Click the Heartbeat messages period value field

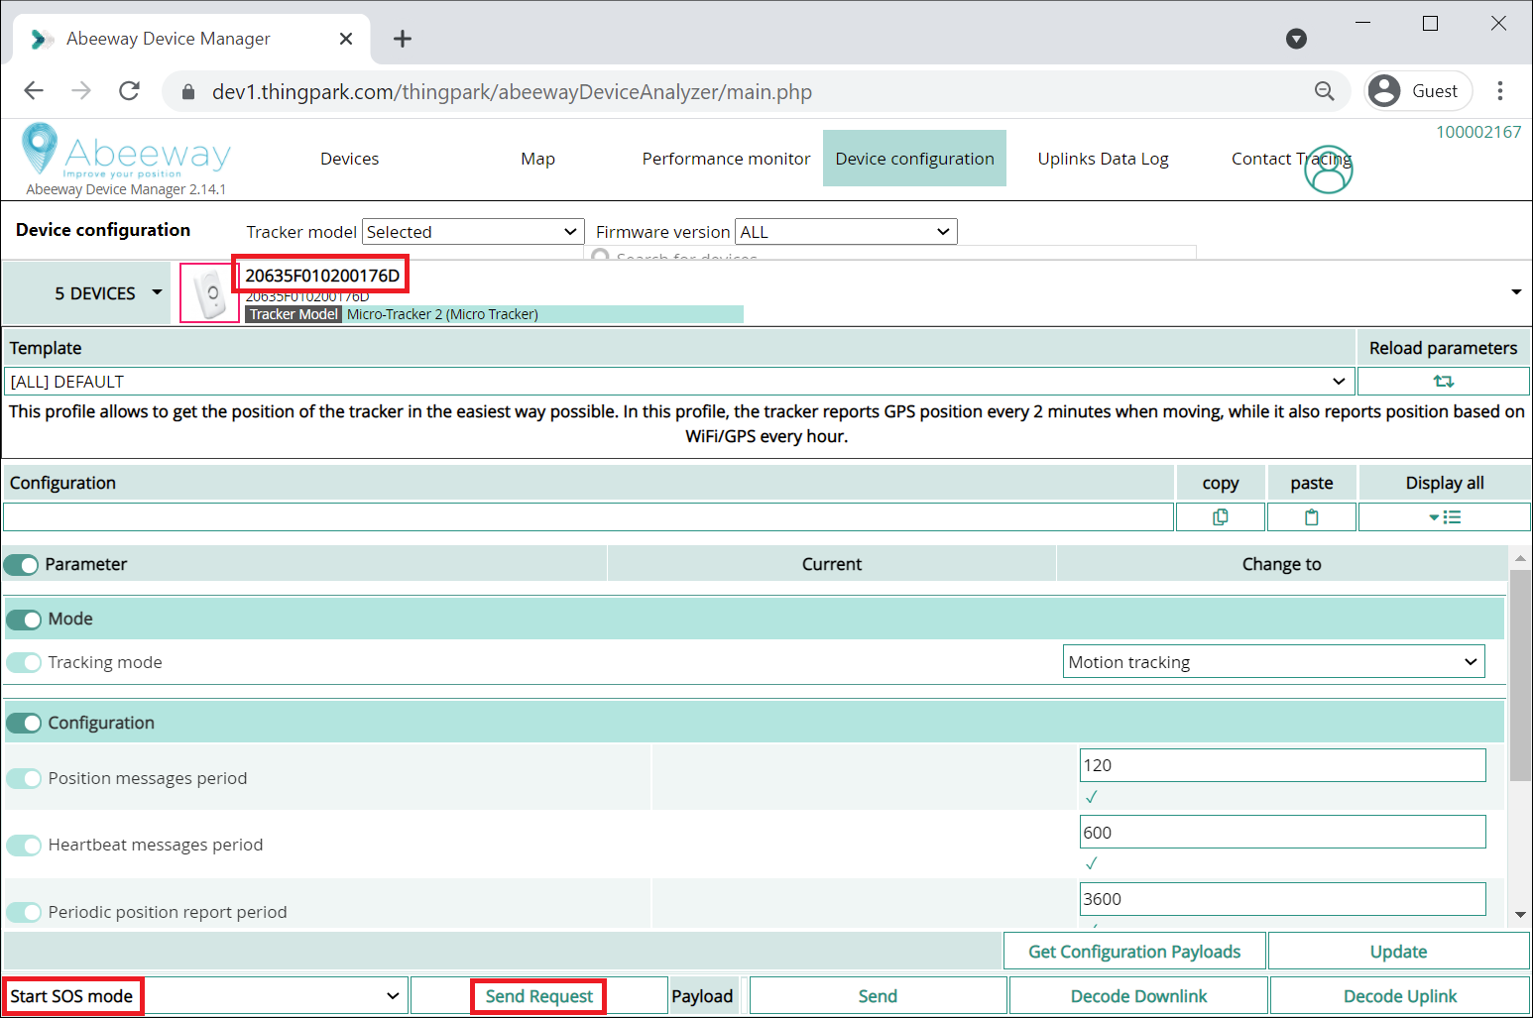1282,832
